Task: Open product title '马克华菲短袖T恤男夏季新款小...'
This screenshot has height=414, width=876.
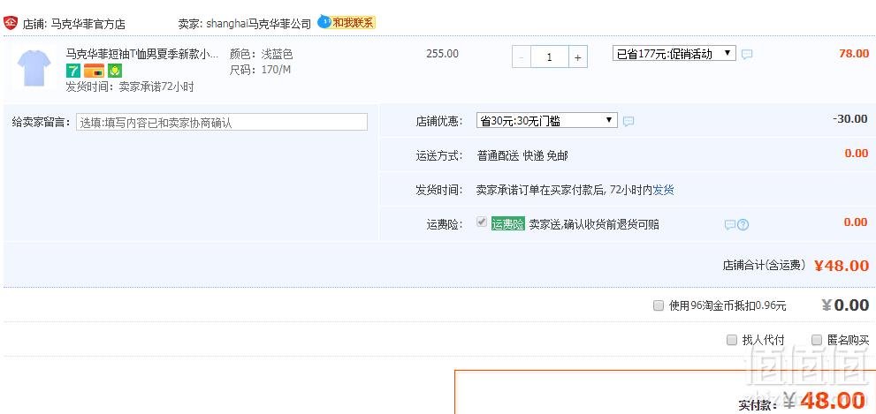Action: pos(142,54)
